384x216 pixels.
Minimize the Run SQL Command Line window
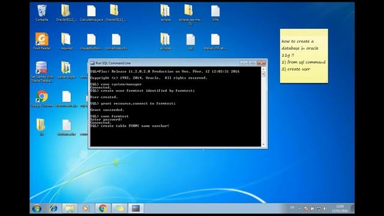(244, 63)
